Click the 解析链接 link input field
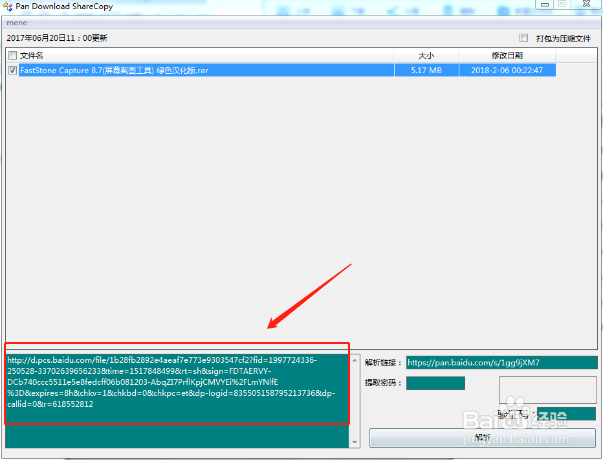Screen dimensions: 603x460 click(501, 362)
